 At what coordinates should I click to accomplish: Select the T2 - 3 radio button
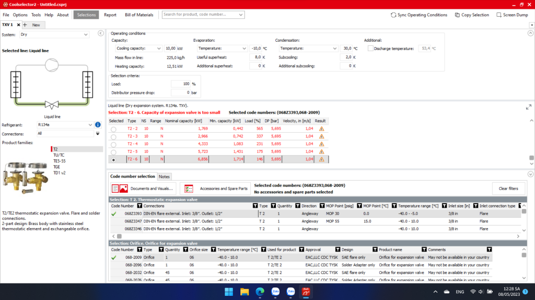tap(113, 136)
